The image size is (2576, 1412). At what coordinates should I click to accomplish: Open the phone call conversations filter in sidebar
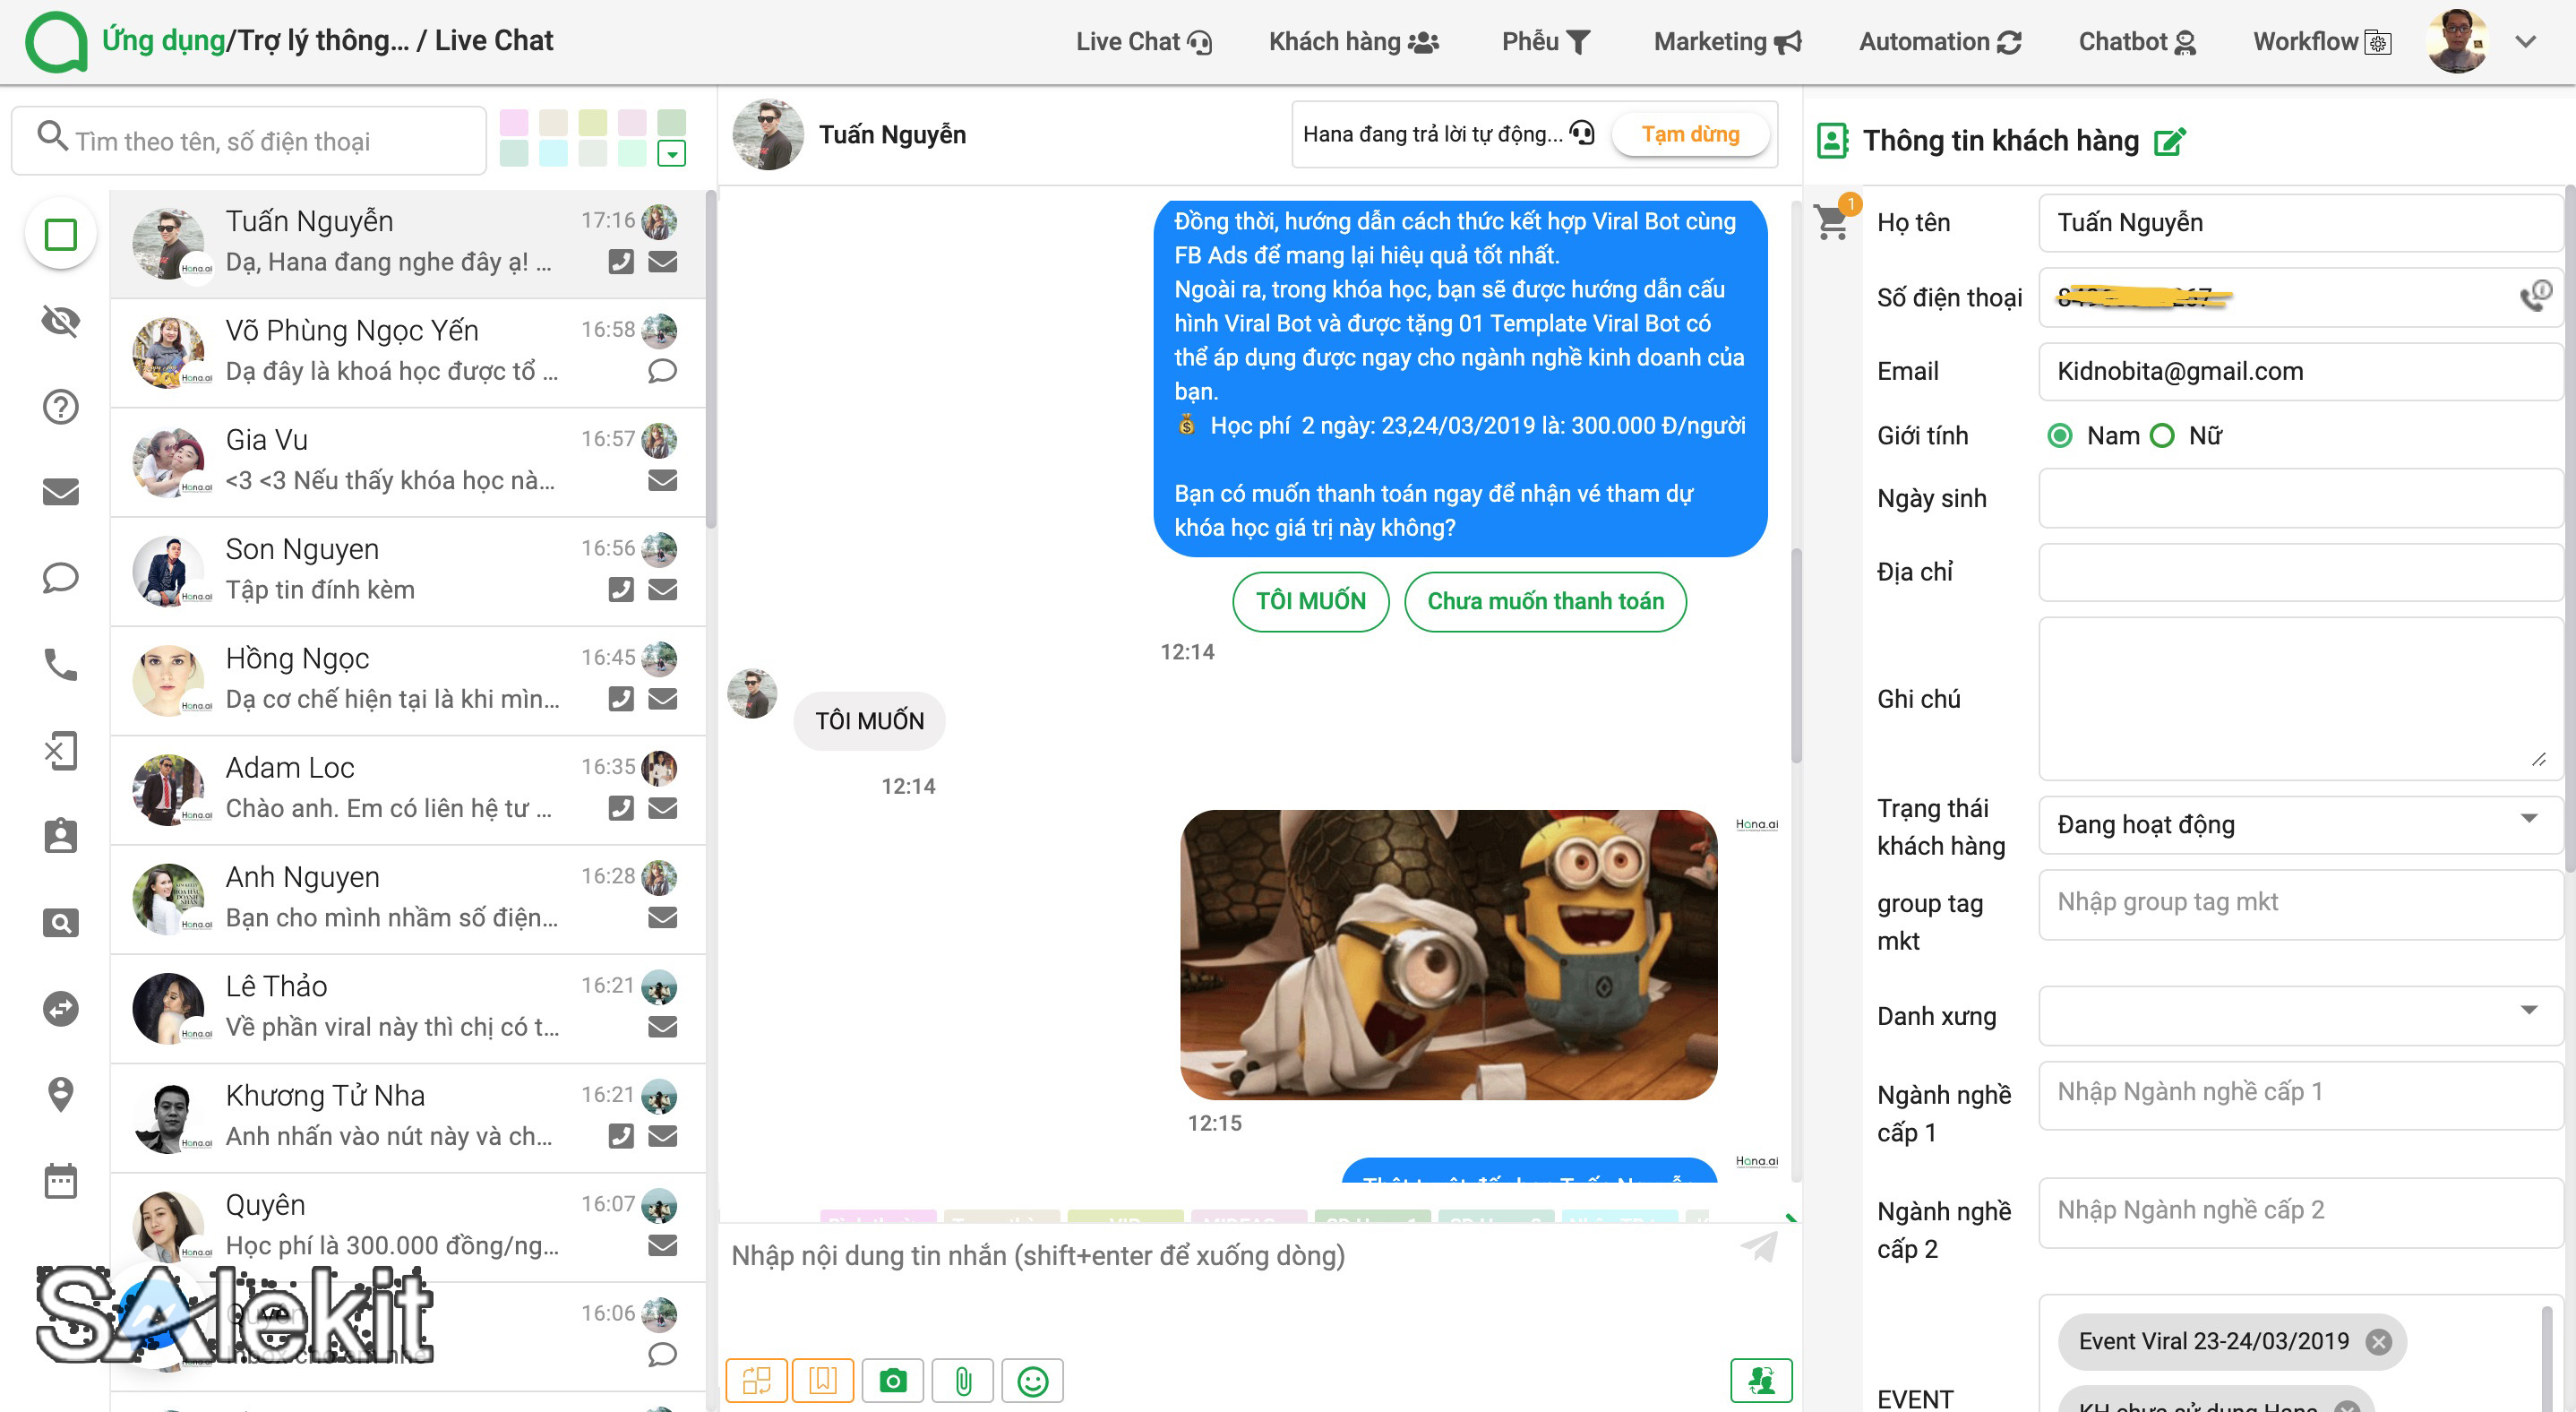click(x=60, y=664)
